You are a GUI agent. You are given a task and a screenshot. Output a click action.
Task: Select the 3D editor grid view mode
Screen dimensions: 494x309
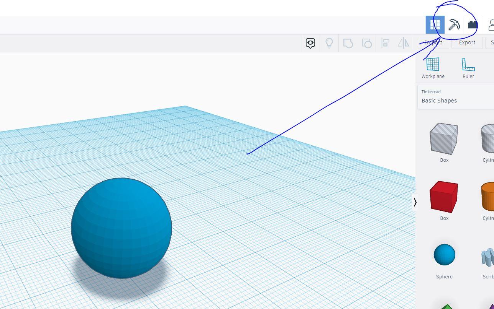(x=435, y=24)
